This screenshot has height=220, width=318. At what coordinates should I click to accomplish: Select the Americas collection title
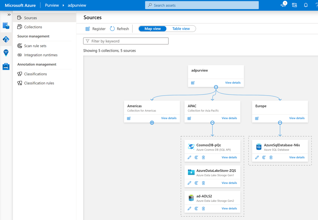coord(134,106)
